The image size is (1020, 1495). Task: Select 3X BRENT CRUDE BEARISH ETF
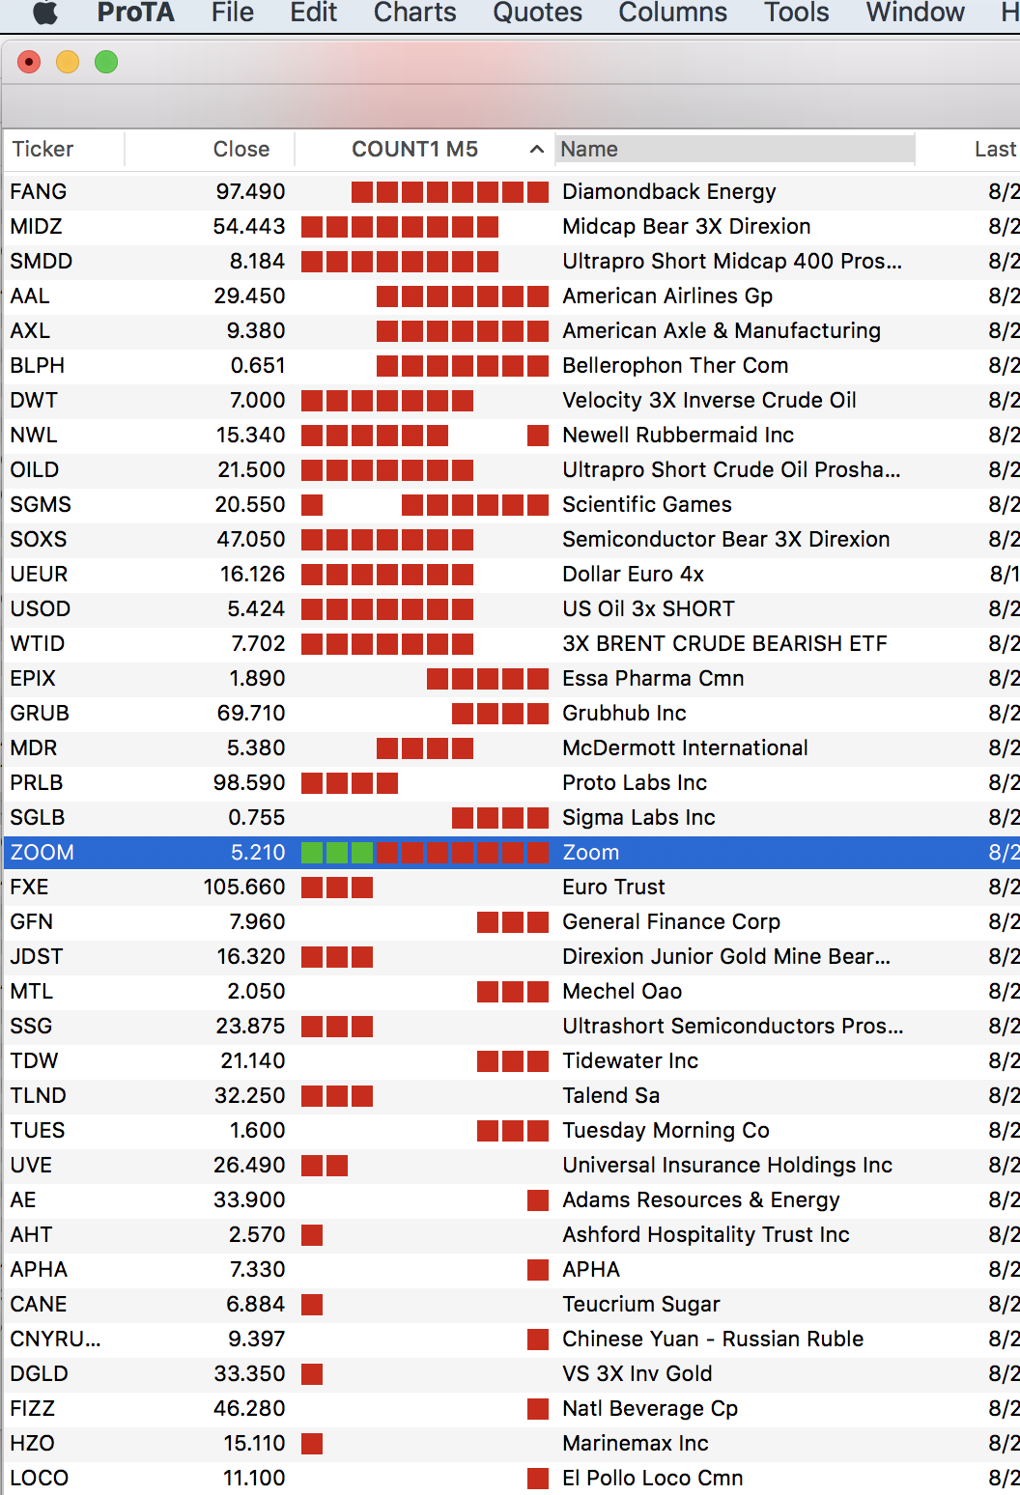click(x=724, y=643)
